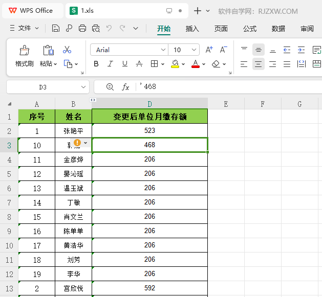The height and width of the screenshot is (297, 322).
Task: Switch to the 页面 tab
Action: [x=221, y=29]
